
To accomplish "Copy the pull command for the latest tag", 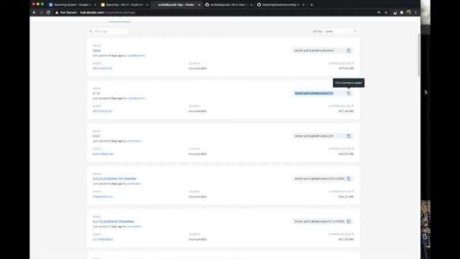I will [349, 50].
